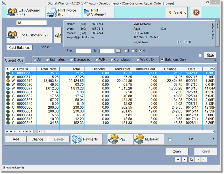This screenshot has width=224, height=174.
Task: Open Print Statement from the toolbar
Action: click(x=98, y=12)
